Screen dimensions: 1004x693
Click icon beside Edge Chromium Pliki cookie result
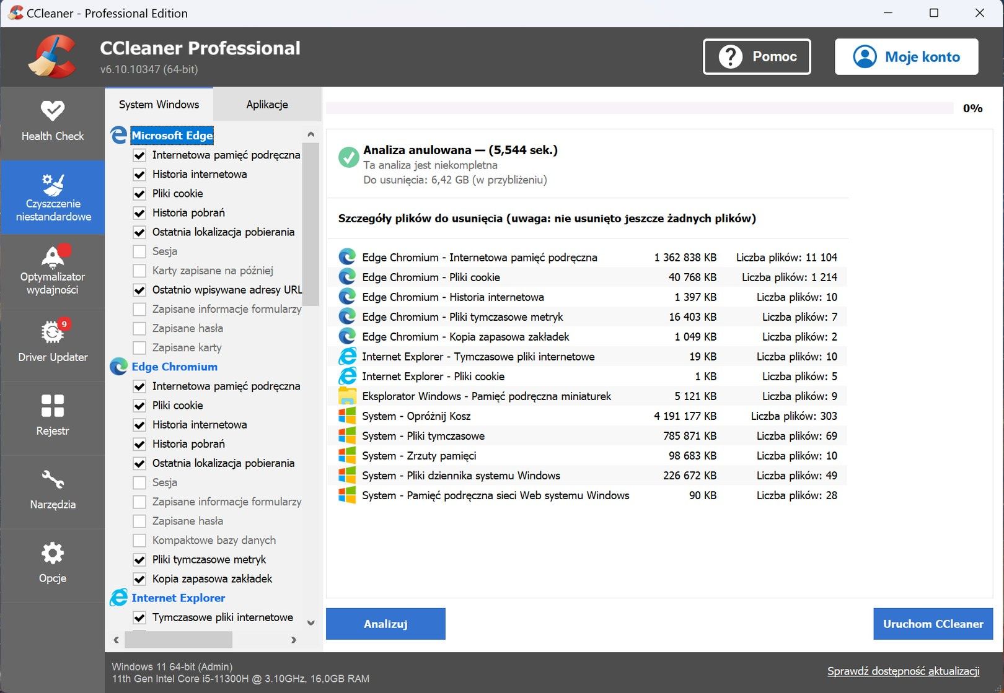point(347,277)
